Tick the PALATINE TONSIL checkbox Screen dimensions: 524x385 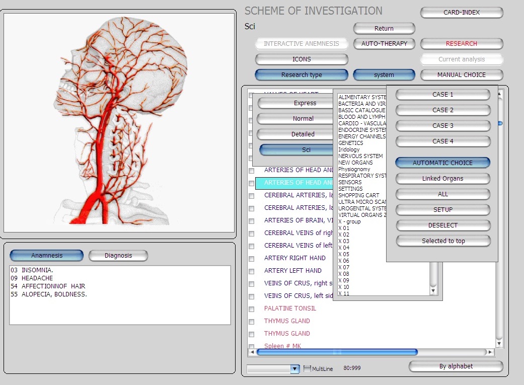252,309
